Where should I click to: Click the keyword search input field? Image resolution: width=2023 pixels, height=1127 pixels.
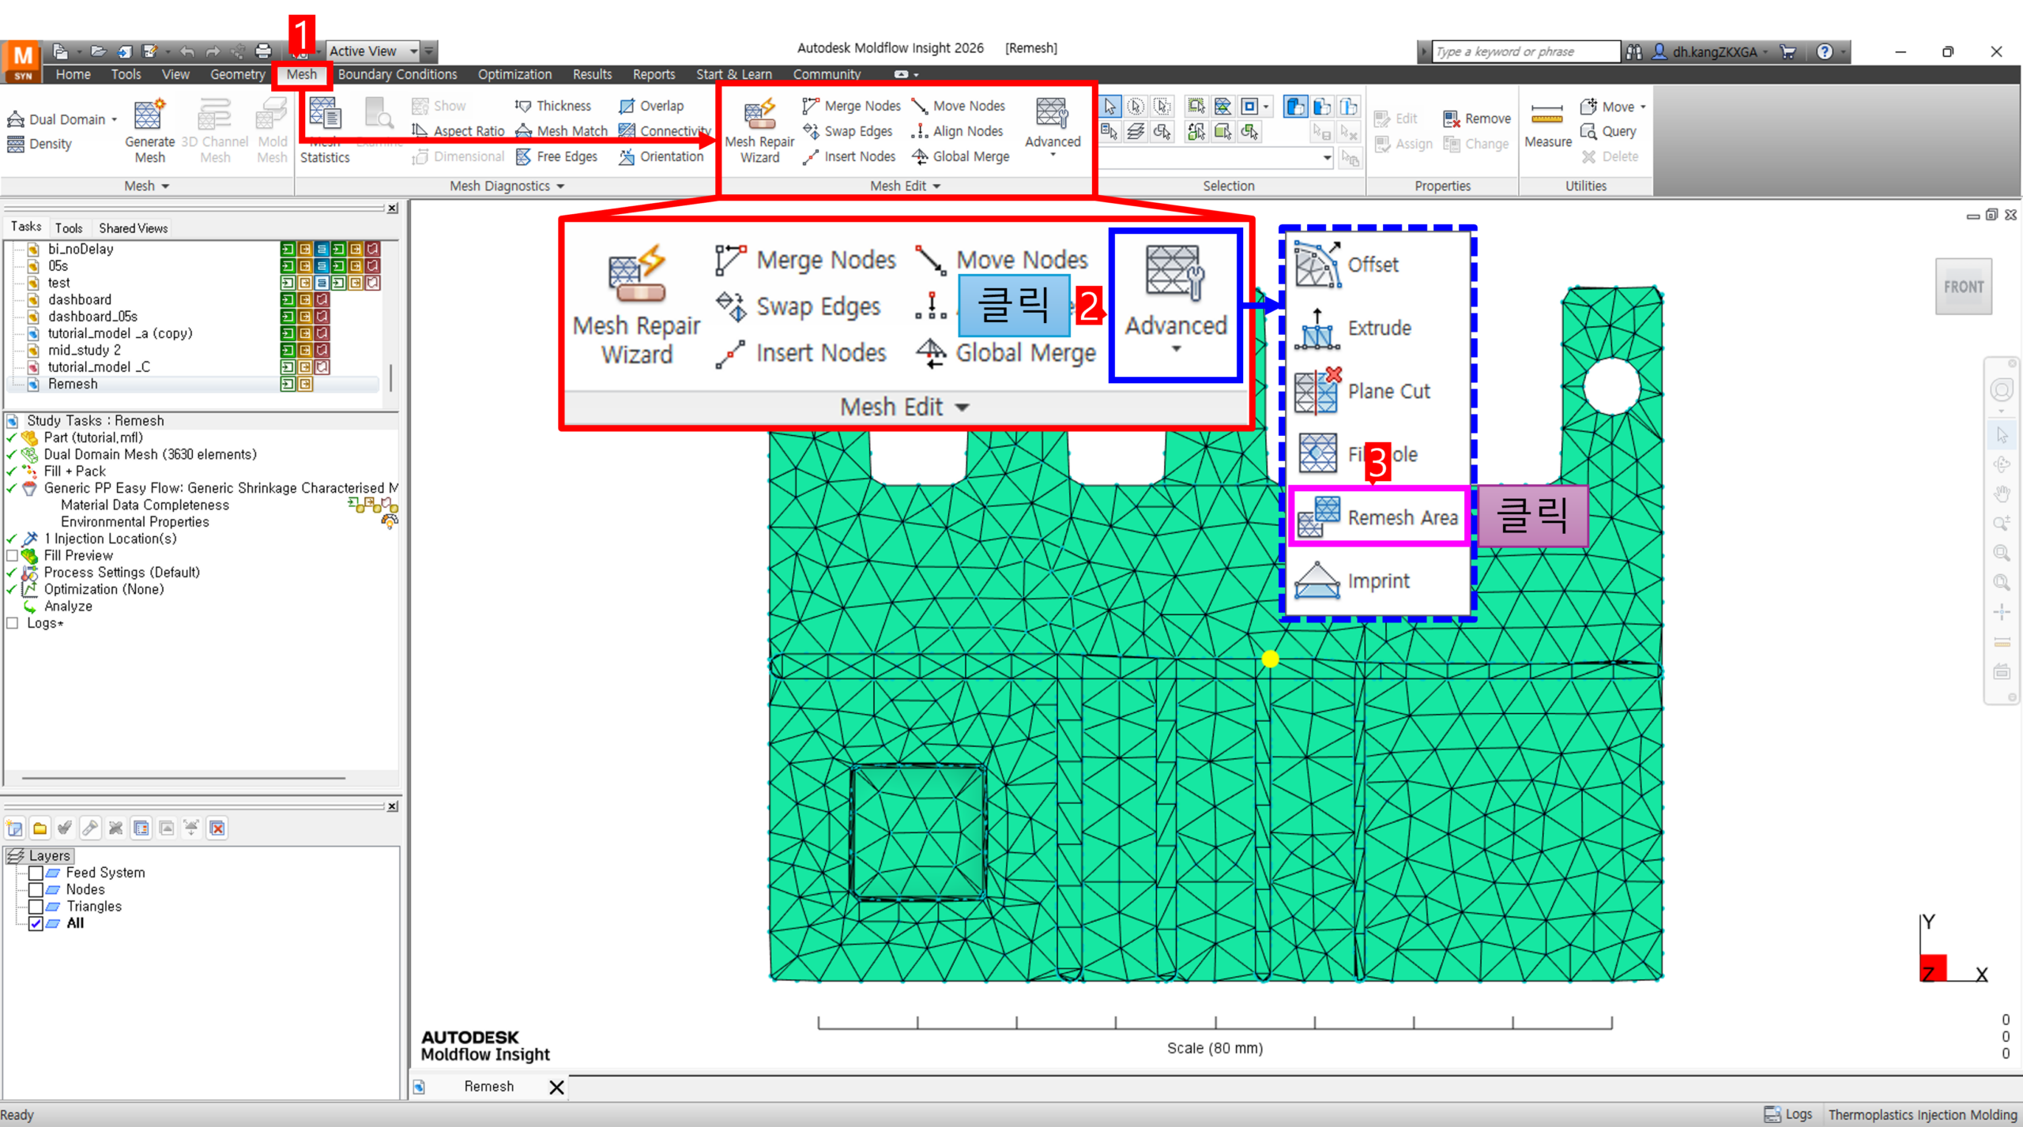click(1525, 51)
